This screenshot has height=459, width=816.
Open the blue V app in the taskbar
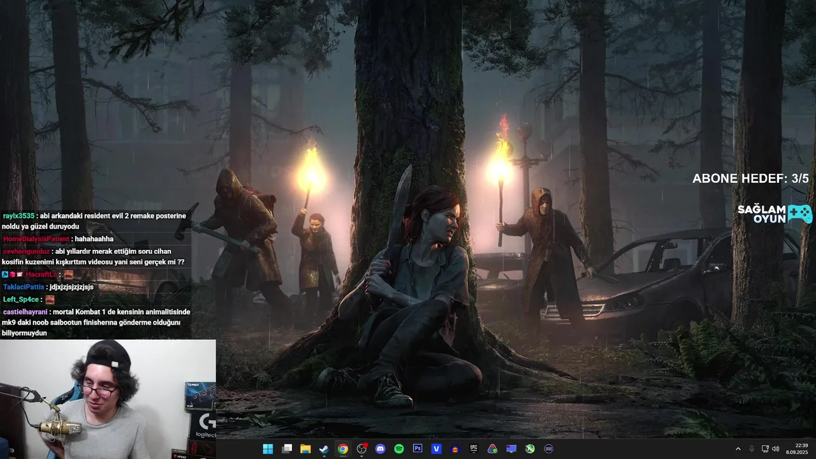click(437, 449)
